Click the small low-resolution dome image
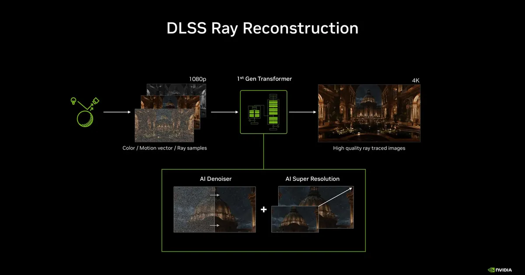Image resolution: width=525 pixels, height=275 pixels. click(x=295, y=219)
